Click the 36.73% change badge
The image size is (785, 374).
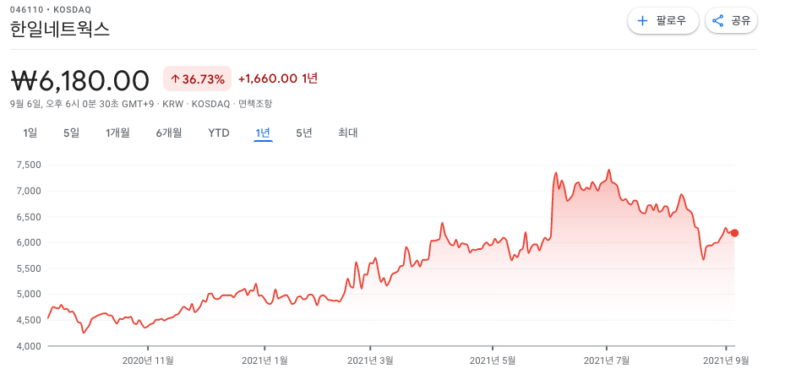pos(197,79)
